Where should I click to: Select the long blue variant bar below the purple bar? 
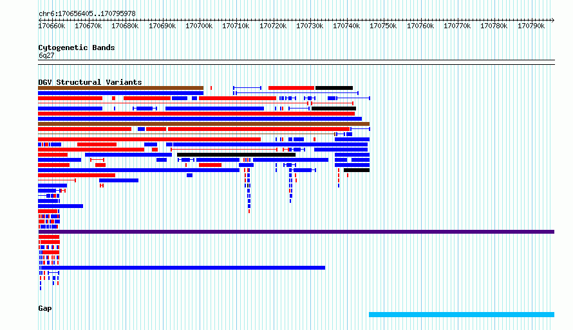[182, 268]
